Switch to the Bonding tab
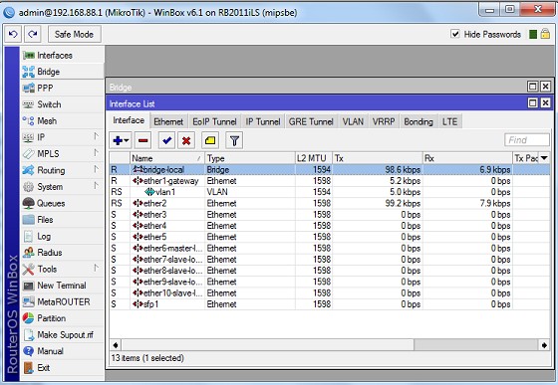Viewport: 558px width, 385px height. tap(418, 121)
